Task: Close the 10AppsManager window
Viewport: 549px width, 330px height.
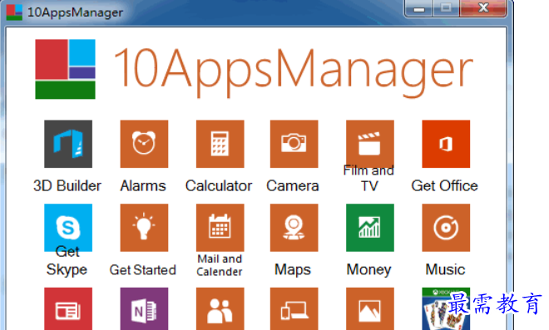Action: click(483, 8)
